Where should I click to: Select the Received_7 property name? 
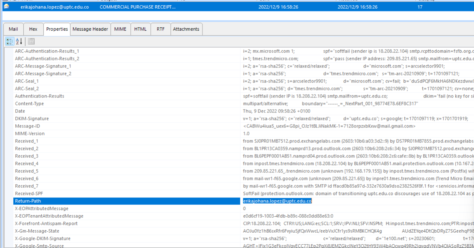(27, 186)
